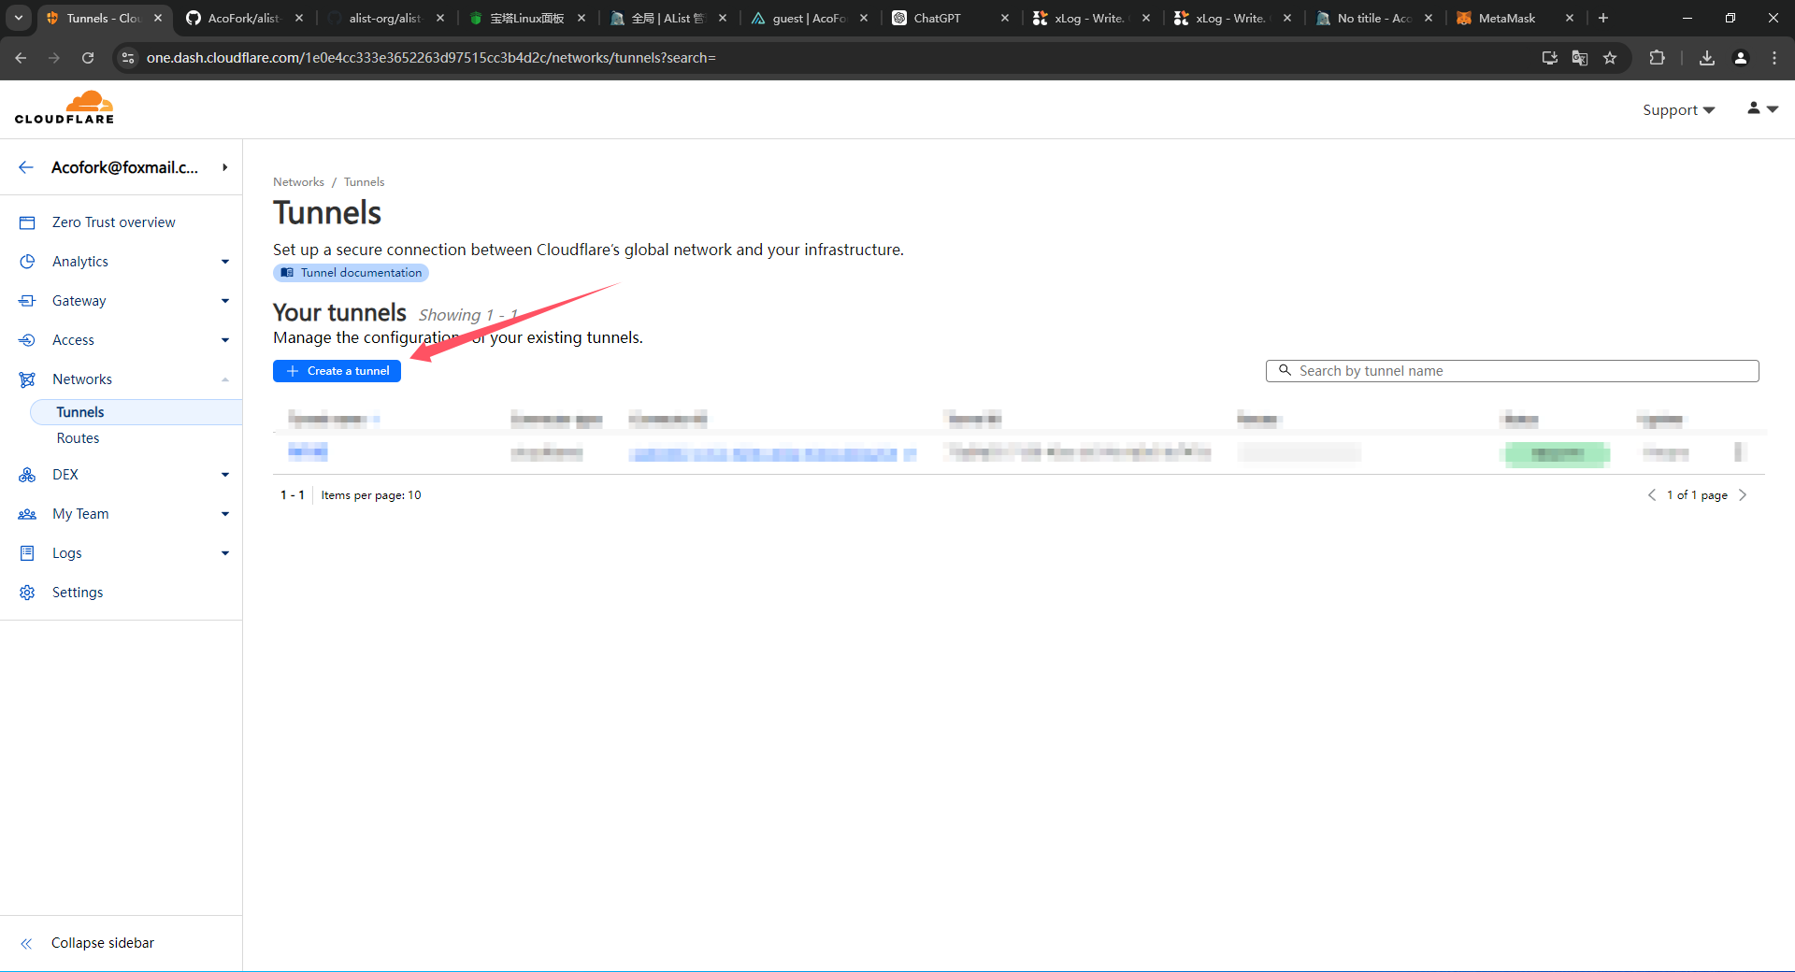Expand the Access menu arrow

[x=225, y=340]
